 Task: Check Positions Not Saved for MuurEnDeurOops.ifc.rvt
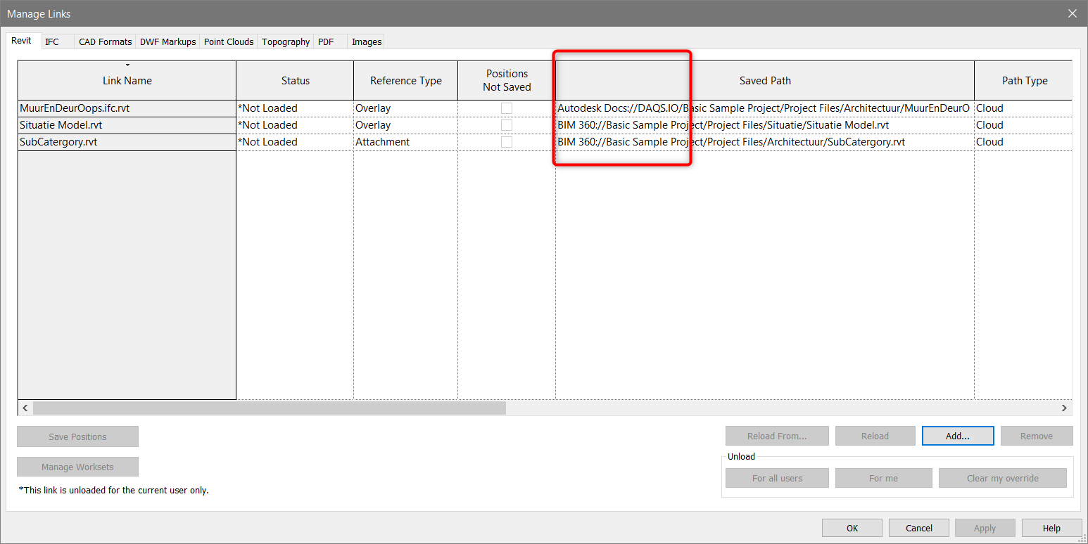click(506, 108)
